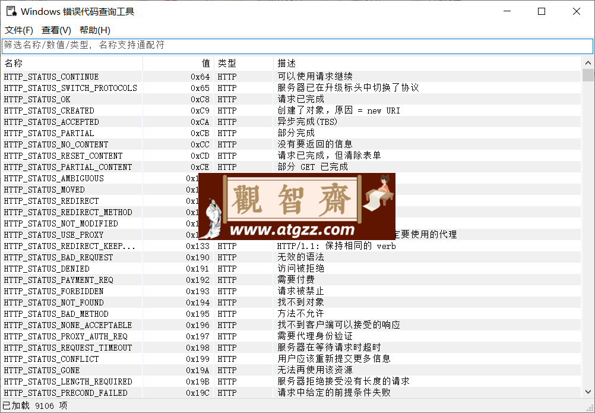Select row HTTP_STATUS_BAD_METHOD

pyautogui.click(x=292, y=314)
